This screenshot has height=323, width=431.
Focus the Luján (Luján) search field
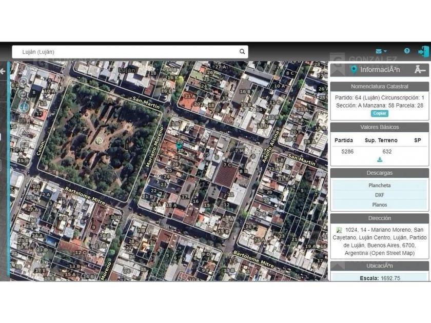pyautogui.click(x=130, y=52)
